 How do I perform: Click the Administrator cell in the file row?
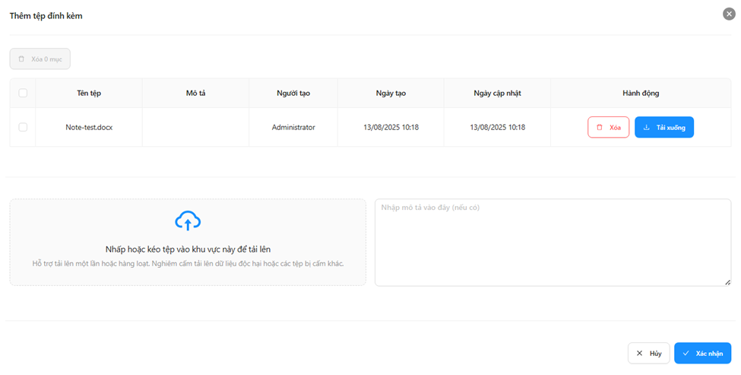click(293, 128)
